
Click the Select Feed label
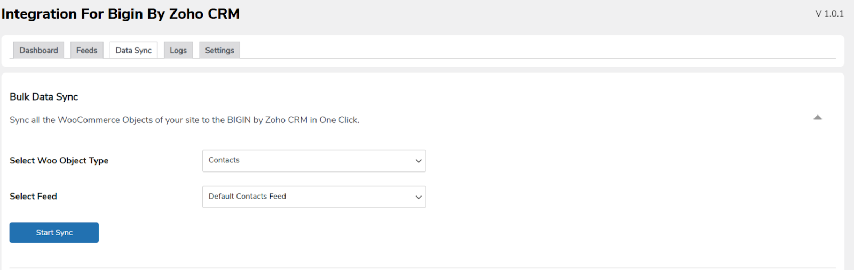click(33, 197)
